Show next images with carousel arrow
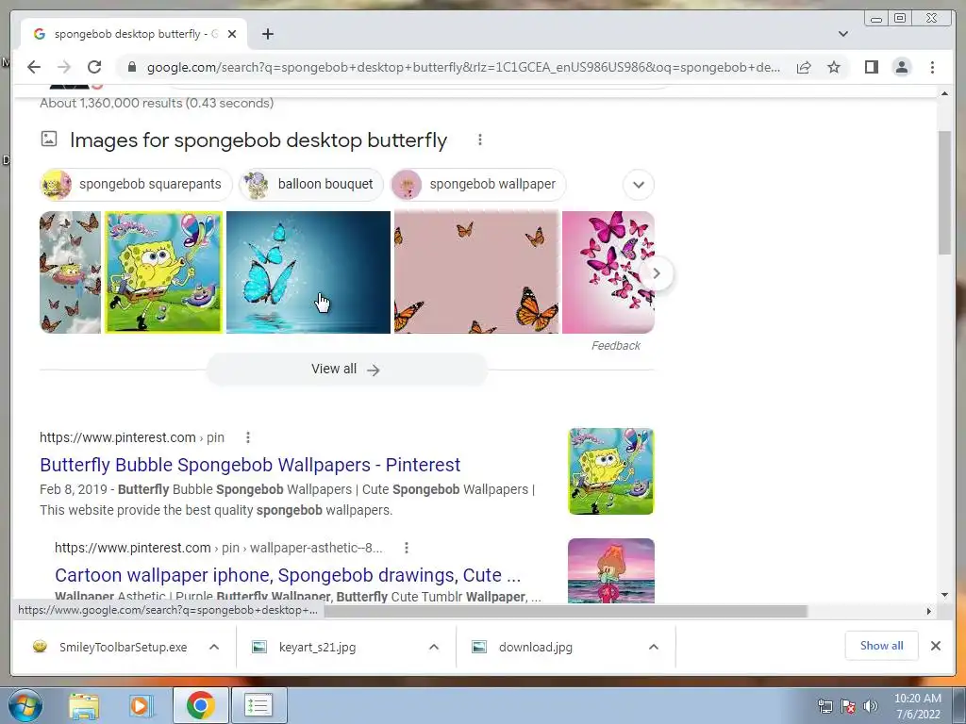Image resolution: width=966 pixels, height=724 pixels. coord(657,272)
